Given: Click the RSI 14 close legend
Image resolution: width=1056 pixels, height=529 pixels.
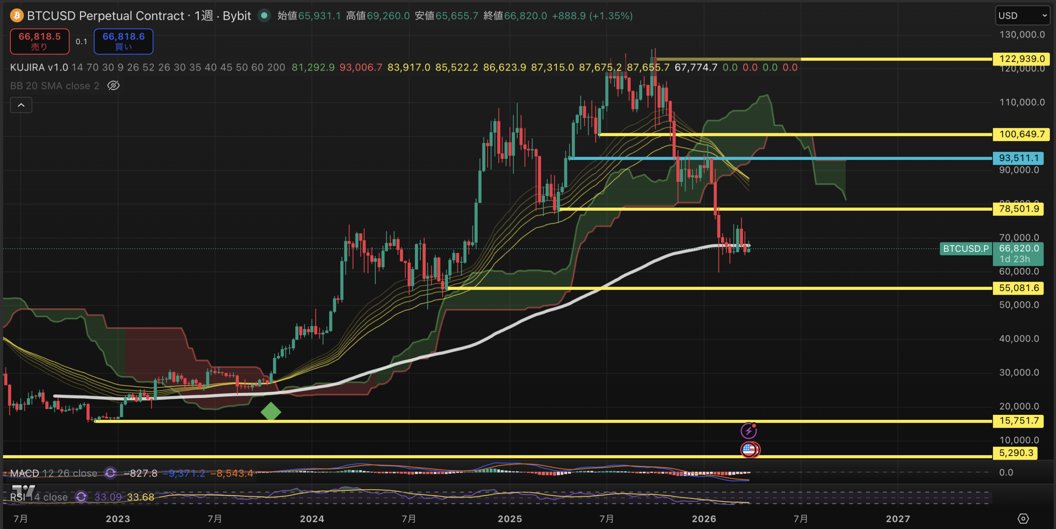Looking at the screenshot, I should 39,497.
